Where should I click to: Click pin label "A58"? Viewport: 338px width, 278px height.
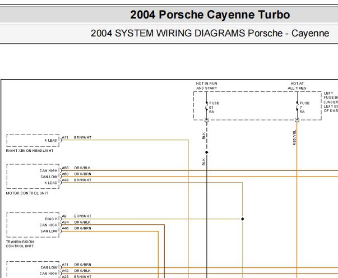tap(66, 168)
